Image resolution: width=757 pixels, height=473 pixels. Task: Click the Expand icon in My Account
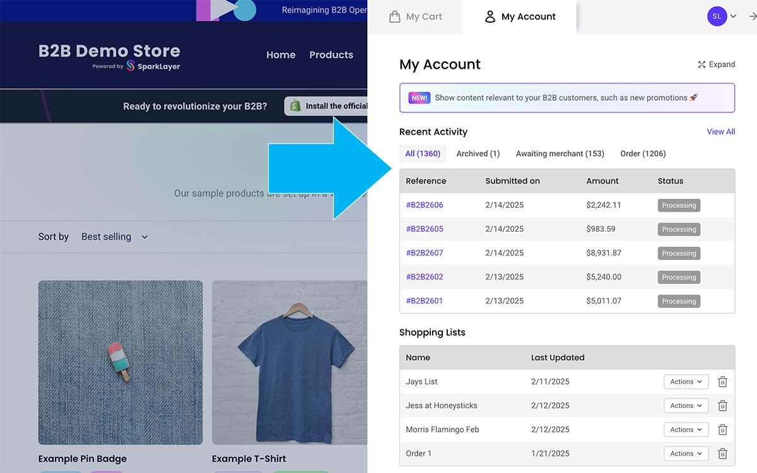[x=701, y=64]
